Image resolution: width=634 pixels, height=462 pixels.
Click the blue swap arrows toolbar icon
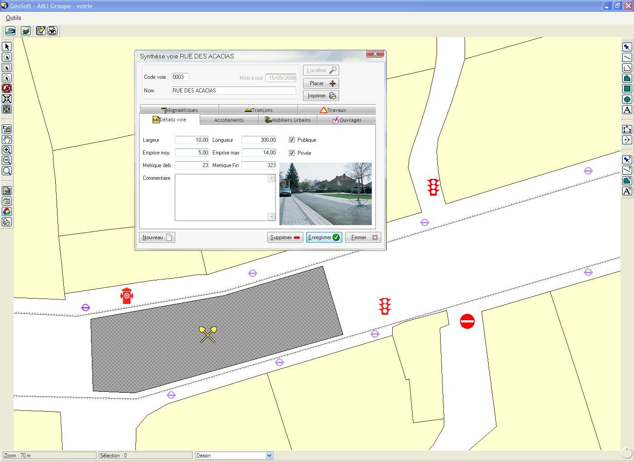(x=10, y=31)
